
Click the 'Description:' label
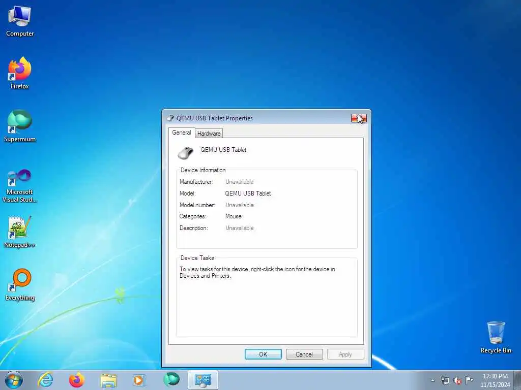click(193, 228)
